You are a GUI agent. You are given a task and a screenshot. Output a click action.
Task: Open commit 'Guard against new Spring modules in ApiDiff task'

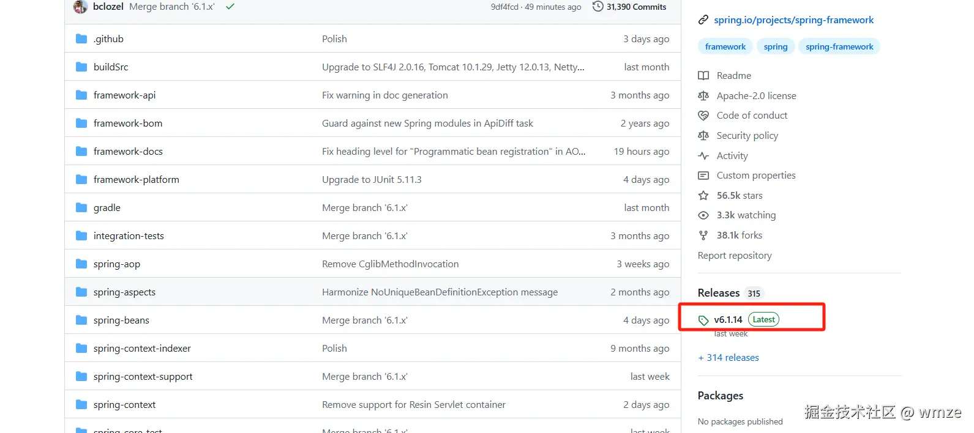coord(427,123)
